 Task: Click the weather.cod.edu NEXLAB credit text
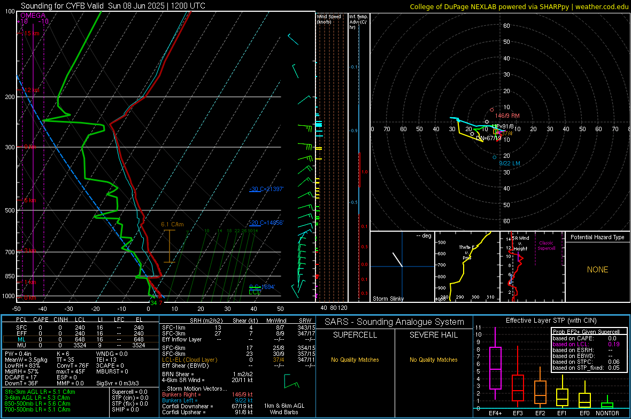click(x=519, y=6)
